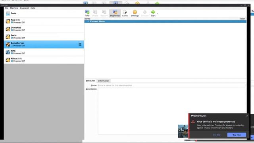The image size is (254, 143).
Task: Click the Delete snapshot toolbar icon
Action: (95, 13)
